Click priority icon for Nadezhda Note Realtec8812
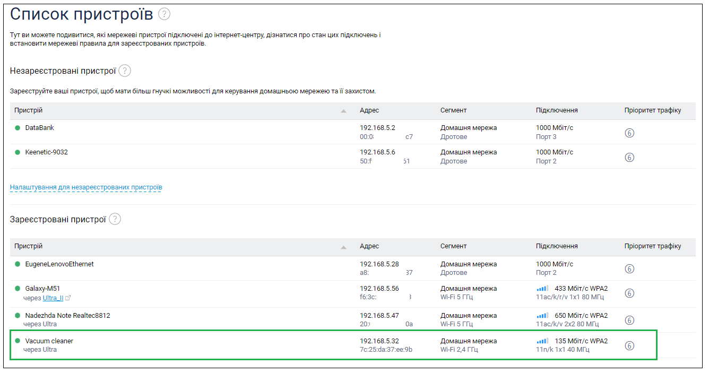Image resolution: width=709 pixels, height=373 pixels. point(629,320)
